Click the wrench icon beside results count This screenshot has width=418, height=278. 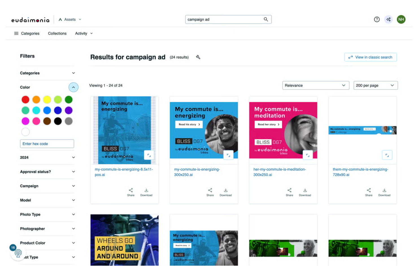(x=198, y=57)
